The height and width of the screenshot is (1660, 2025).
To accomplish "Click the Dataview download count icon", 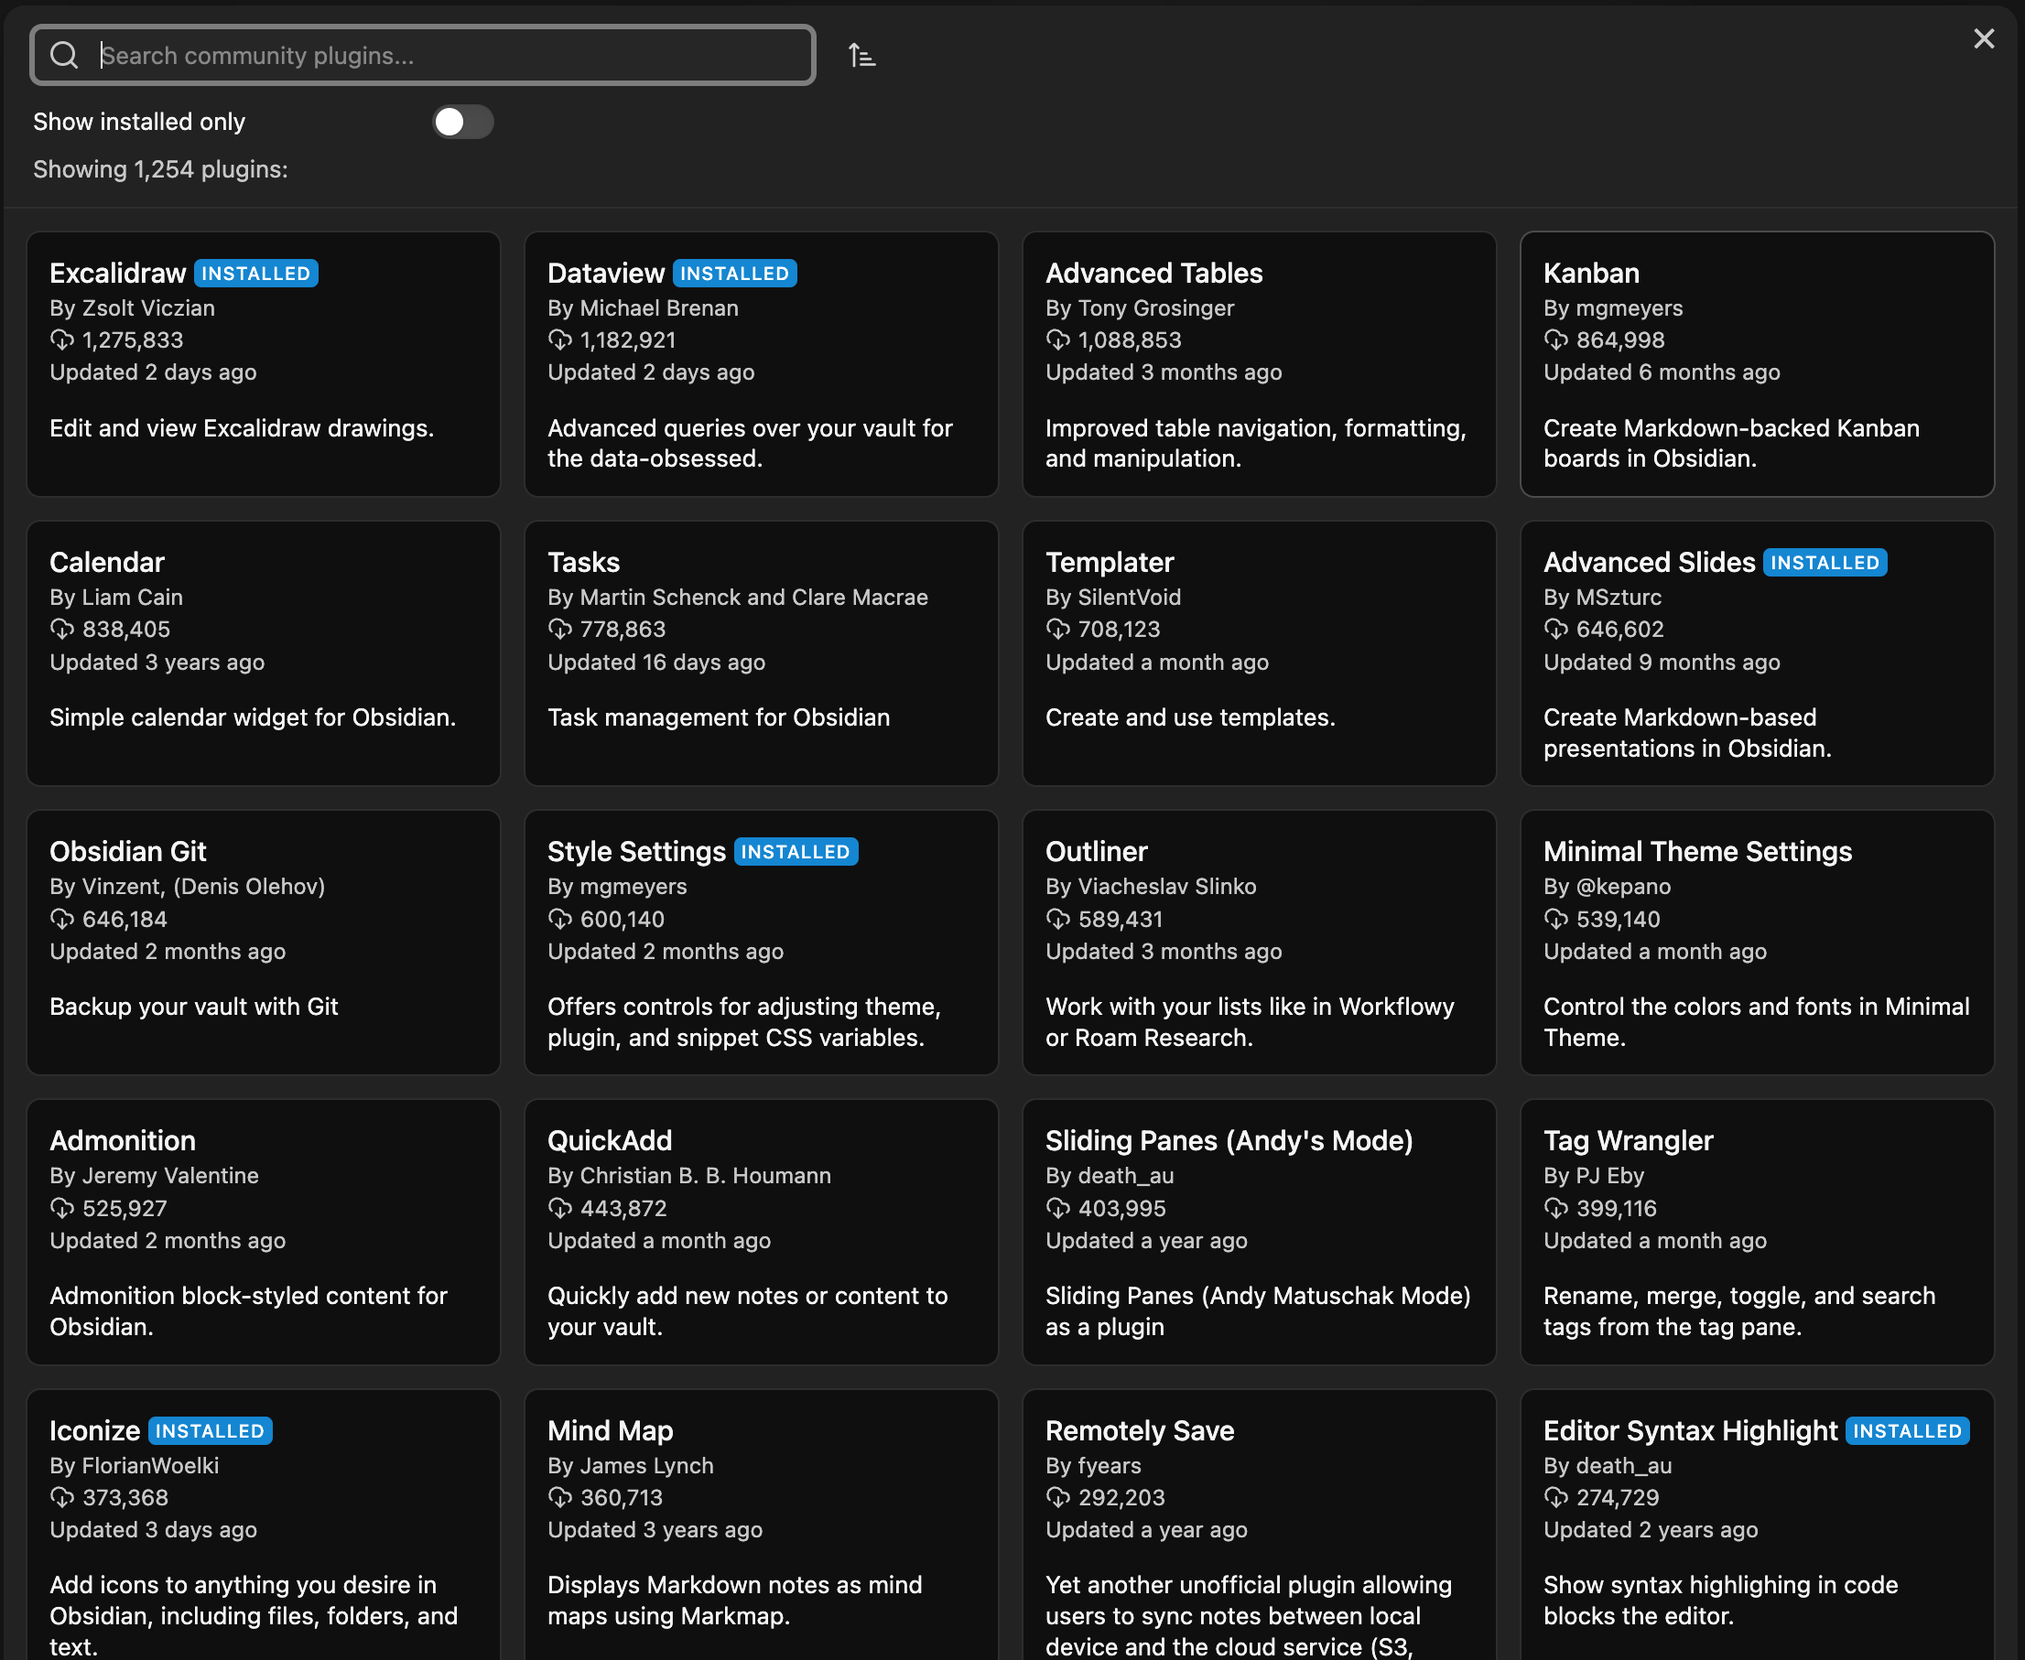I will click(560, 340).
